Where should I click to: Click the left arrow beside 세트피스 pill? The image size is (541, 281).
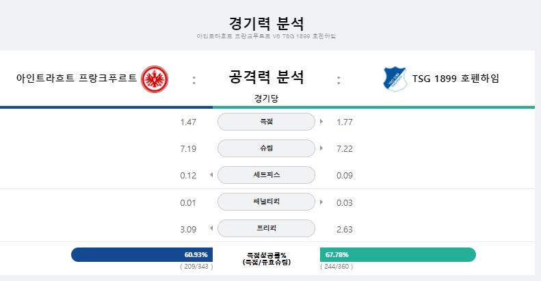coord(211,175)
